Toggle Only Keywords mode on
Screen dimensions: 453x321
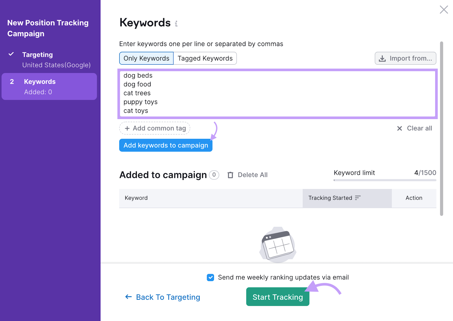click(x=146, y=58)
